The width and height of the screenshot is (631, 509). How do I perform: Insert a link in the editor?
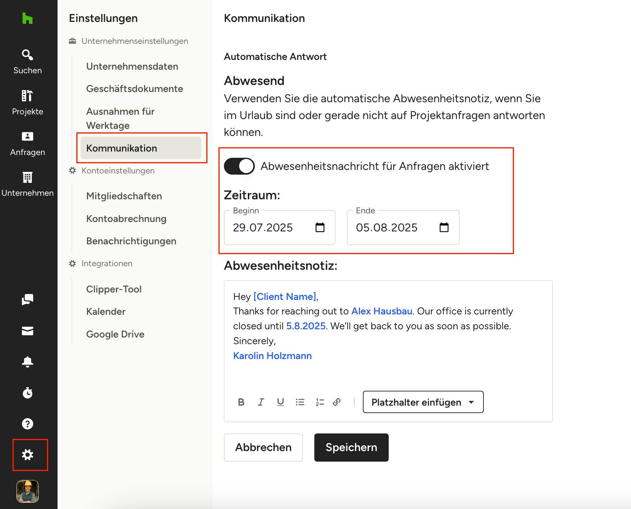coord(337,402)
